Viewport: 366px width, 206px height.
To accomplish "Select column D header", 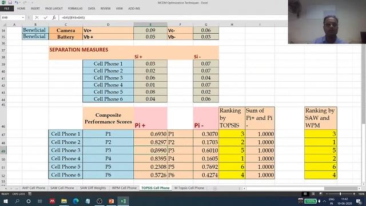I will tap(108, 25).
